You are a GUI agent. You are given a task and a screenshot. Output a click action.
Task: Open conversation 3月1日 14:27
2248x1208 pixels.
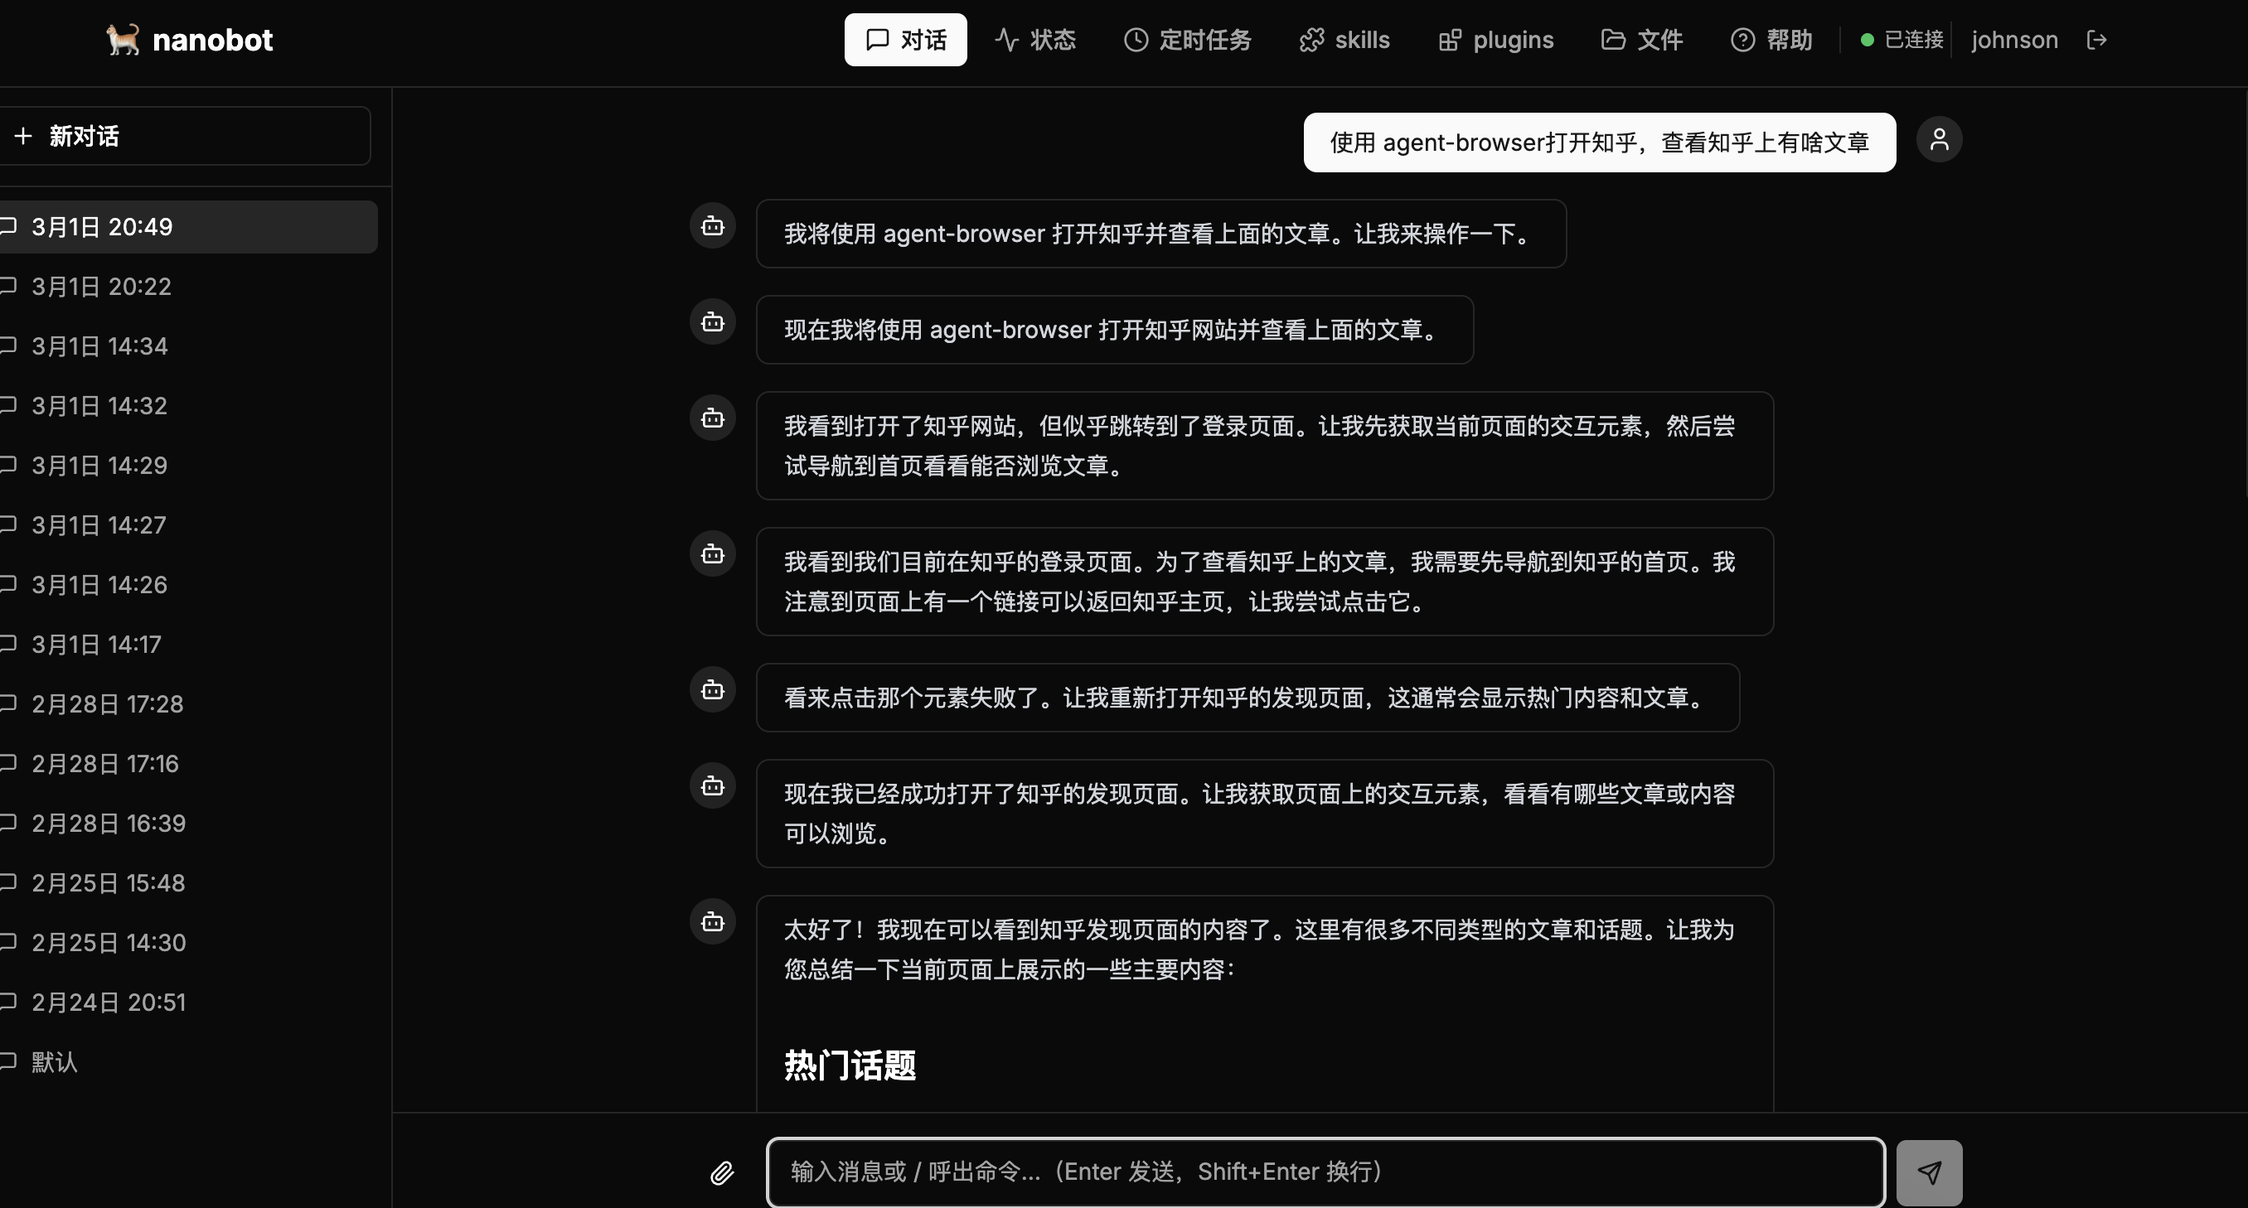point(188,525)
